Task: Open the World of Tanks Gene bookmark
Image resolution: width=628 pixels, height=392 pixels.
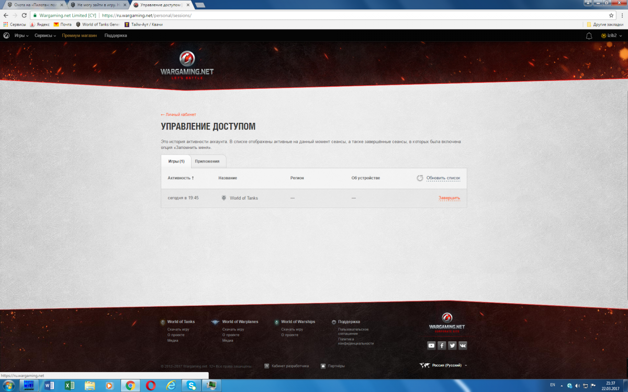Action: click(x=98, y=25)
